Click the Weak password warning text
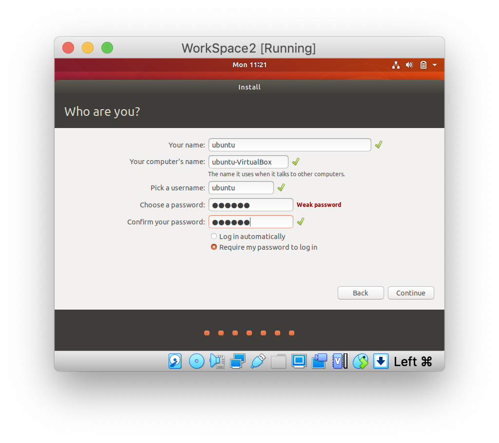The width and height of the screenshot is (499, 443). [x=319, y=205]
